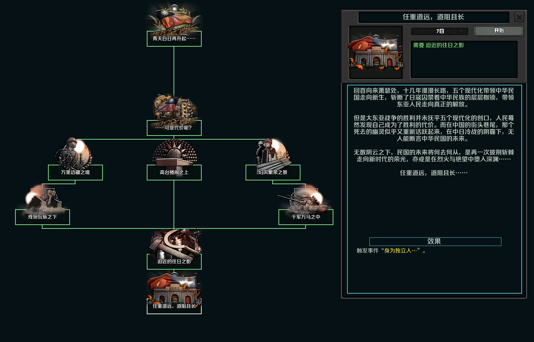Image resolution: width=534 pixels, height=342 pixels.
Task: Close the focus detail window
Action: click(520, 17)
